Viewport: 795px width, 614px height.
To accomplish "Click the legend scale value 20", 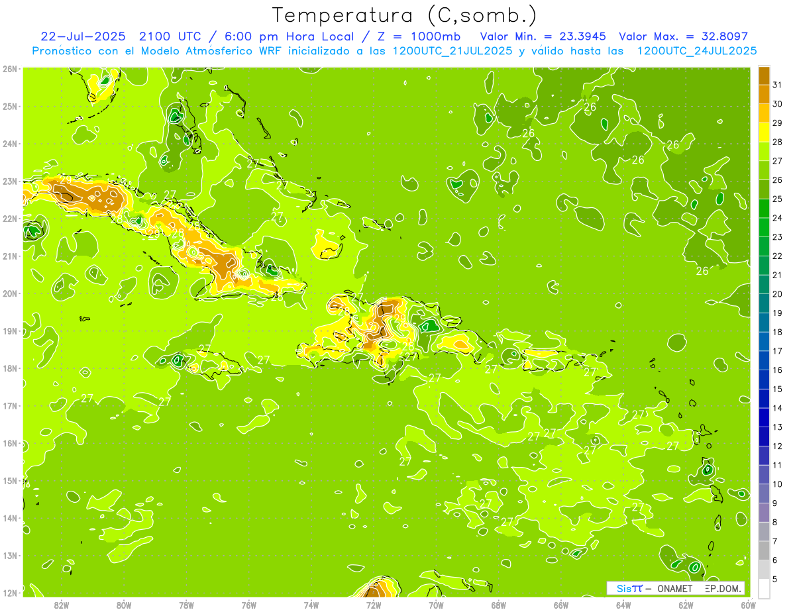I will 777,293.
